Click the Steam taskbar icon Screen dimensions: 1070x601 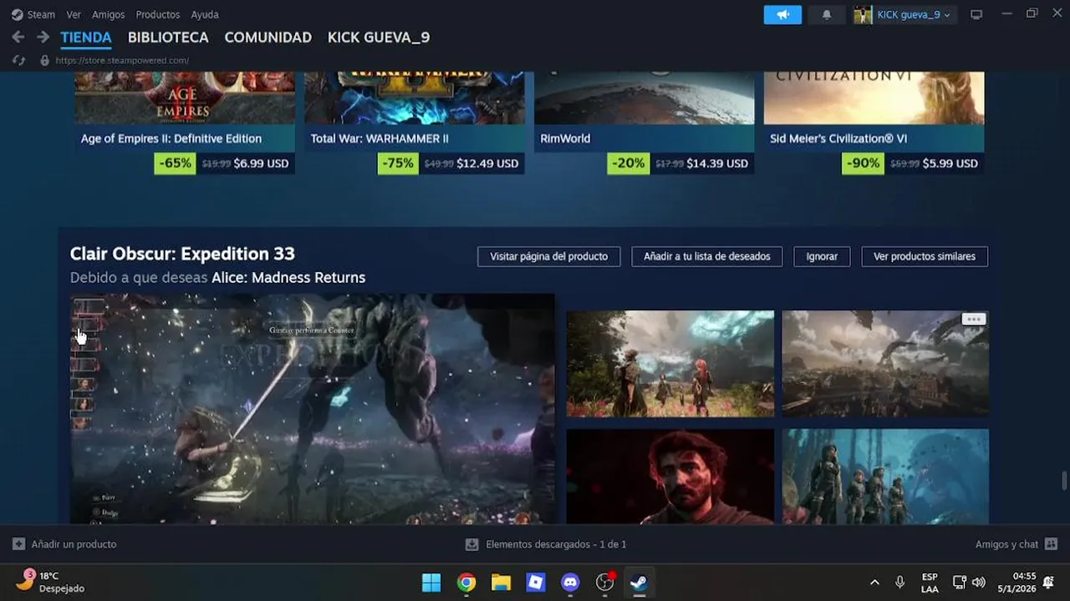[639, 582]
